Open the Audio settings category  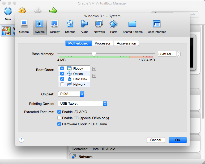(x=84, y=27)
